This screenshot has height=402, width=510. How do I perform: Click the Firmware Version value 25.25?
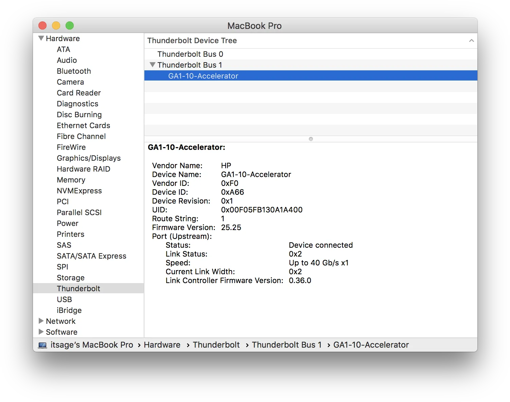click(x=231, y=227)
